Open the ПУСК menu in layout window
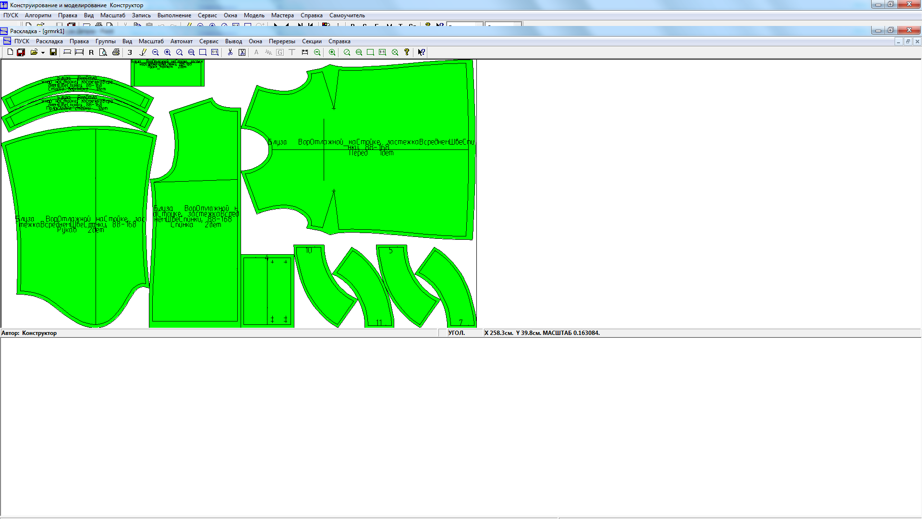Viewport: 922px width, 519px height. pyautogui.click(x=22, y=41)
